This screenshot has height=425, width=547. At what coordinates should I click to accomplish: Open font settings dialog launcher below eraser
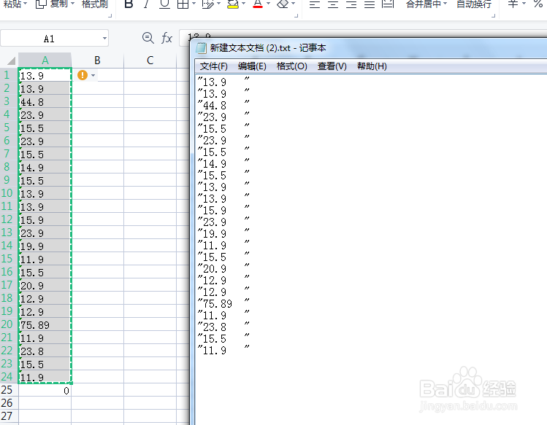[x=297, y=15]
